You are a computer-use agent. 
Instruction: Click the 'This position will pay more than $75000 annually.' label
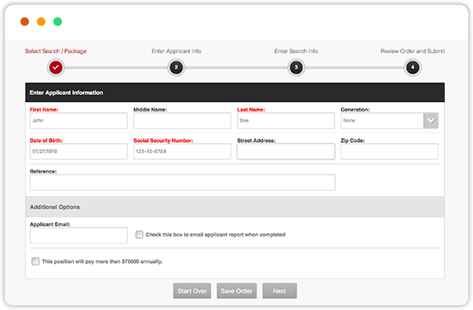[102, 261]
